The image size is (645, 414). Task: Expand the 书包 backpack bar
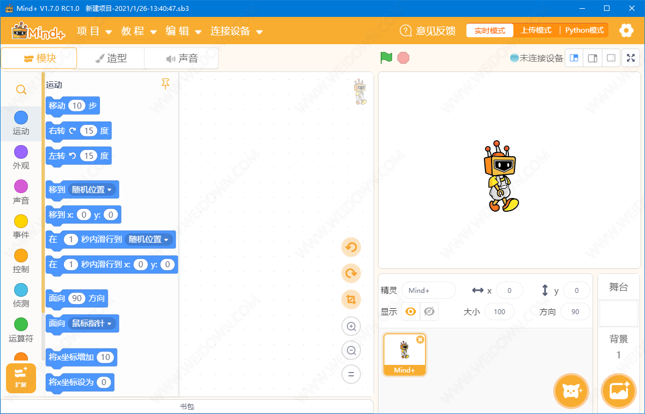tap(187, 406)
